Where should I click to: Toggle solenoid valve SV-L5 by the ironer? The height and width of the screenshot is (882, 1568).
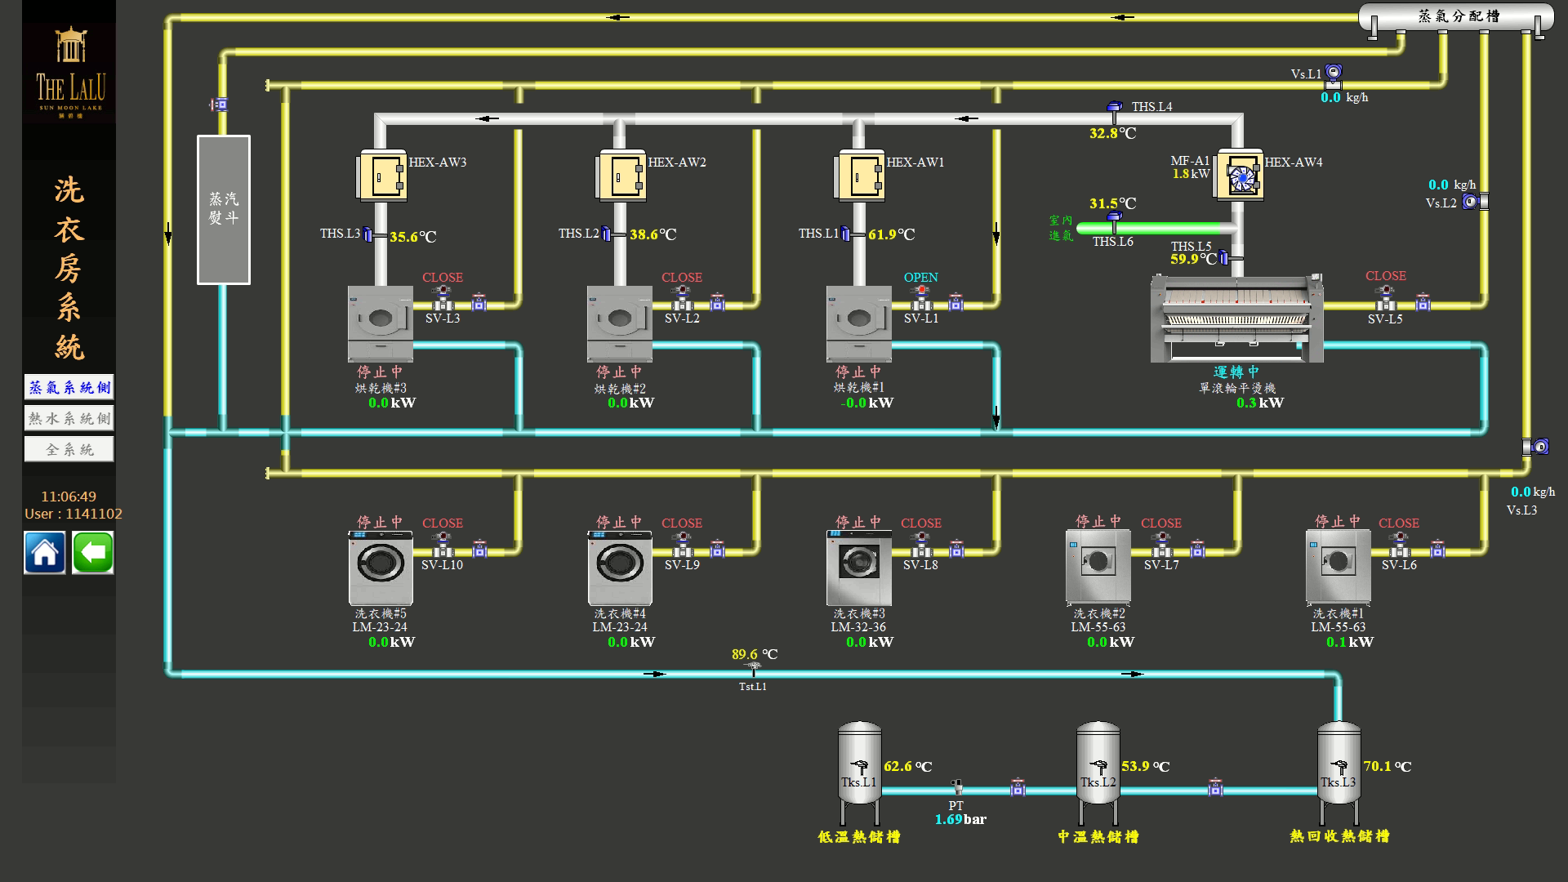point(1385,297)
